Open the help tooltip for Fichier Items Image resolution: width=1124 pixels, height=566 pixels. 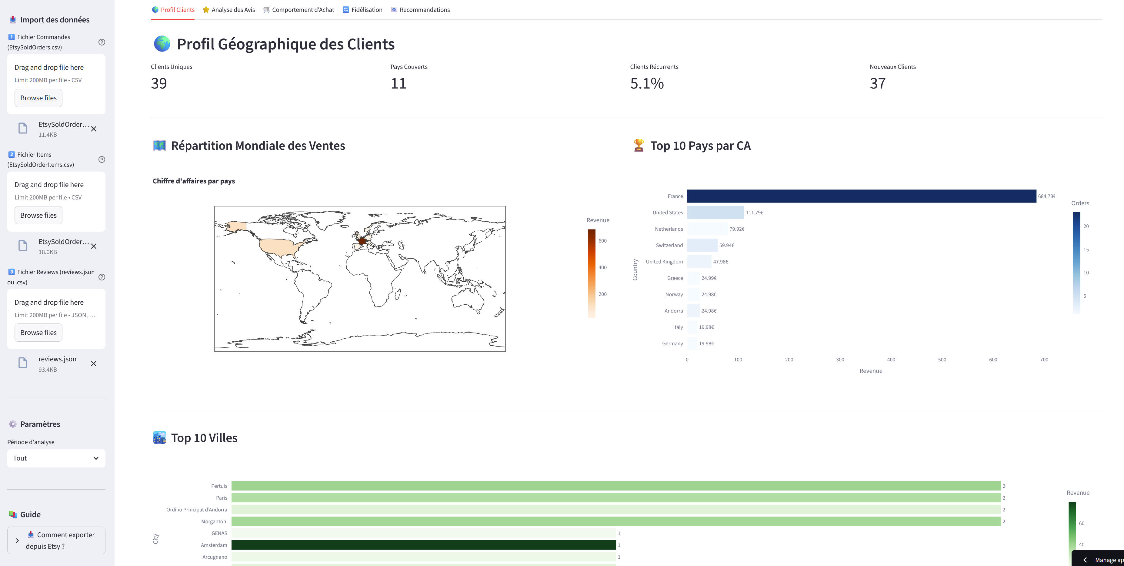click(x=102, y=160)
